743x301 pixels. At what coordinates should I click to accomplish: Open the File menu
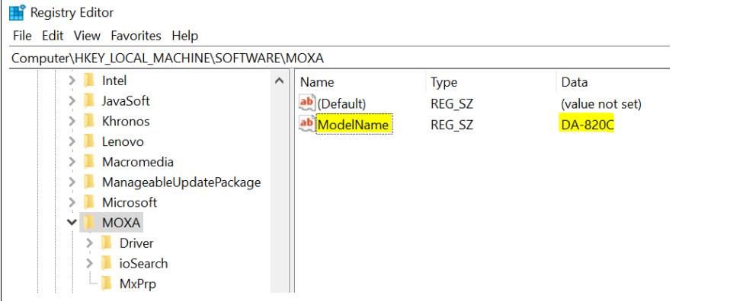pos(22,36)
